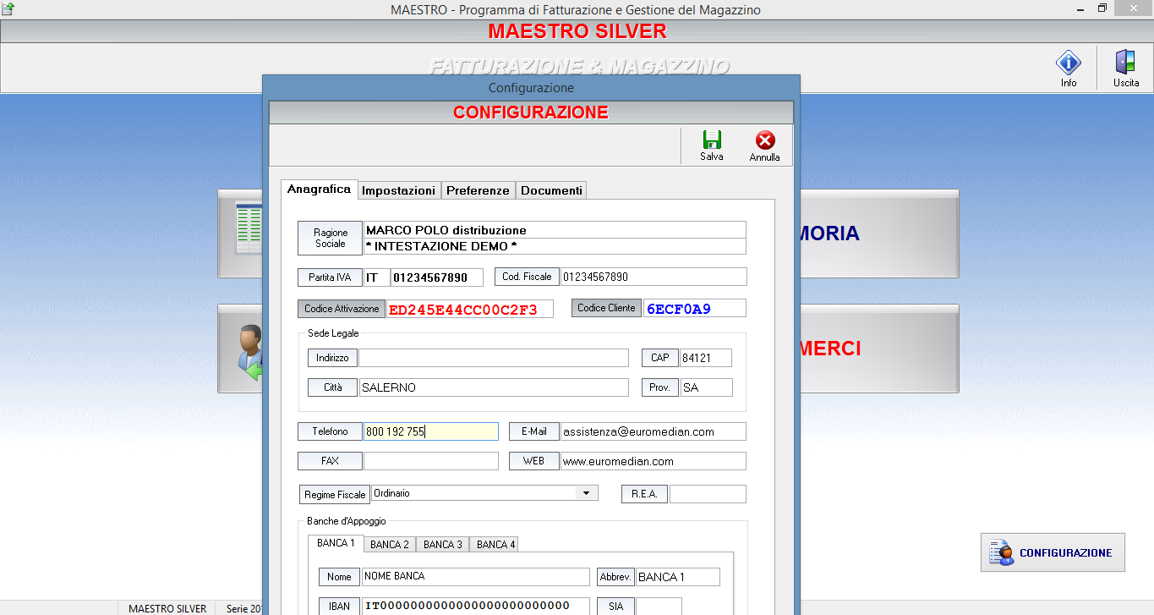
Task: Open the Preferenze tab
Action: pos(478,190)
